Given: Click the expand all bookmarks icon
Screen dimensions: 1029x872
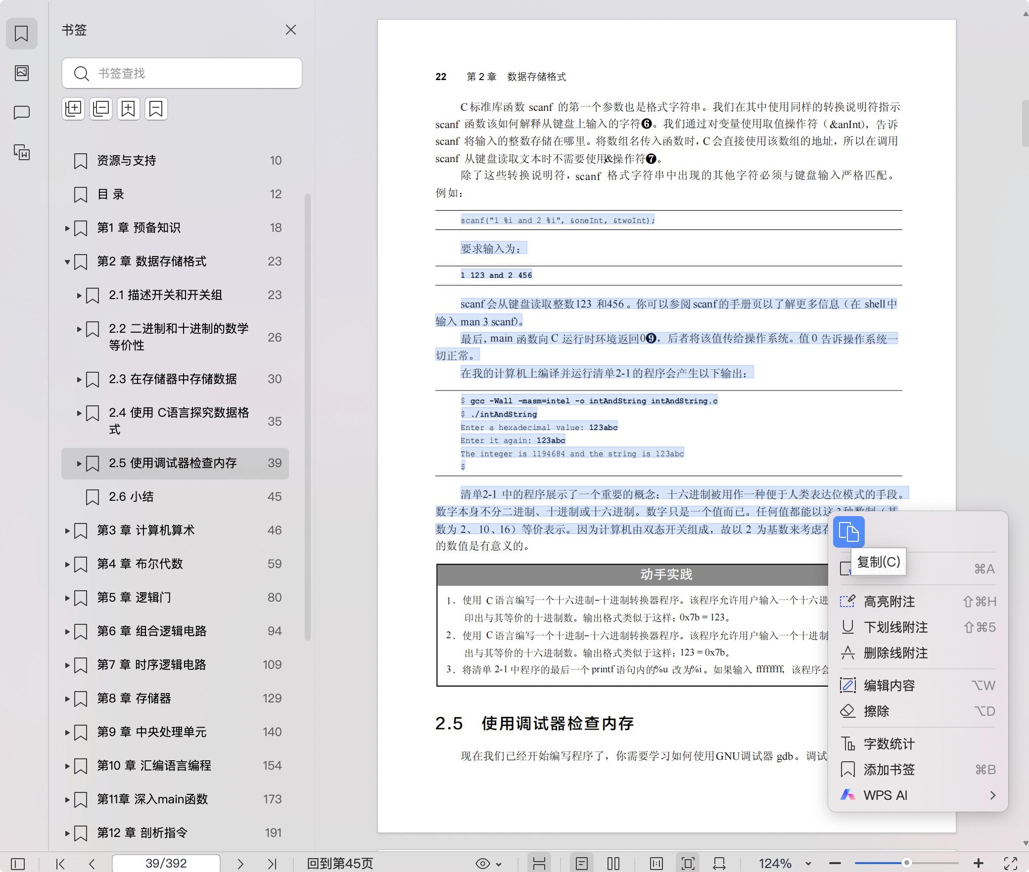Looking at the screenshot, I should click(73, 109).
